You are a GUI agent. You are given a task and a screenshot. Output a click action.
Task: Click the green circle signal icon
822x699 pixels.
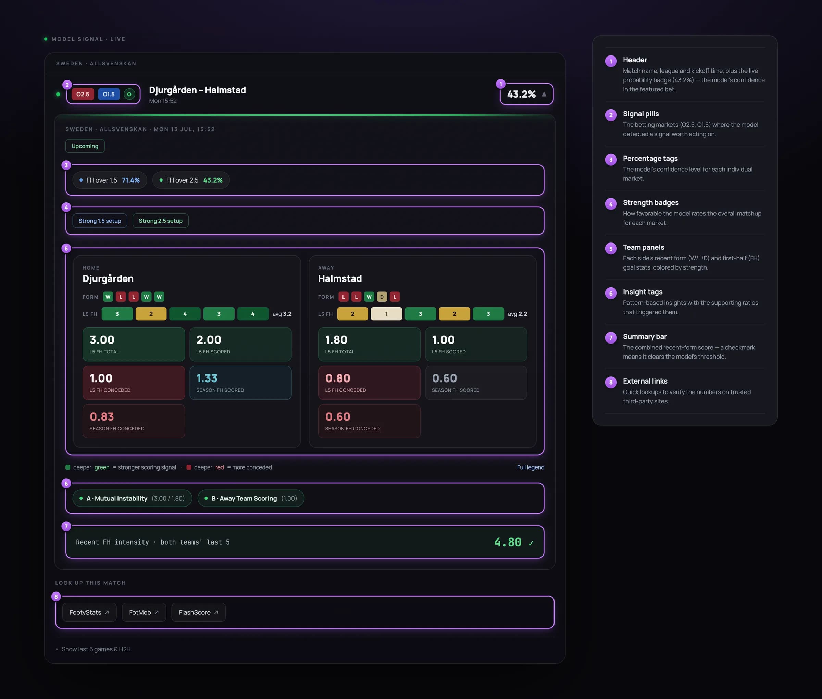(x=129, y=94)
